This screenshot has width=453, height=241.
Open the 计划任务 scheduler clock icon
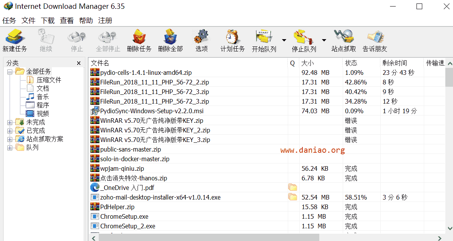coord(232,37)
